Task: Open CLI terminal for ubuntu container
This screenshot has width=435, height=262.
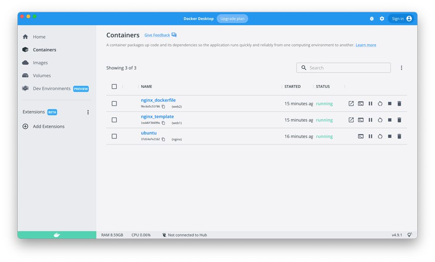Action: coord(361,136)
